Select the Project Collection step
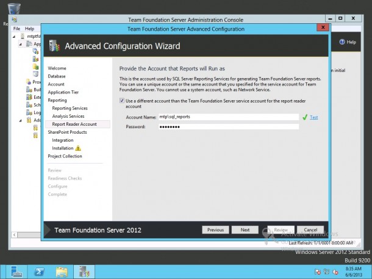Screen dimensions: 372x279 (65, 156)
